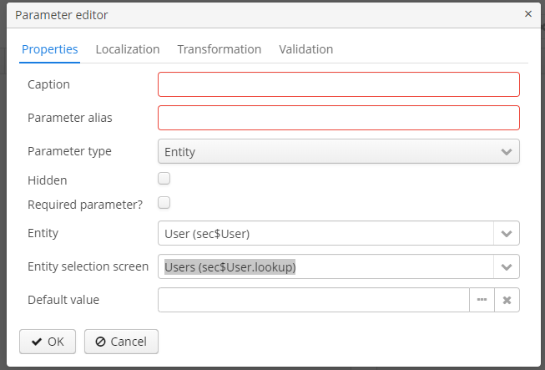Image resolution: width=545 pixels, height=370 pixels.
Task: Switch to the Localization tab
Action: pos(128,49)
